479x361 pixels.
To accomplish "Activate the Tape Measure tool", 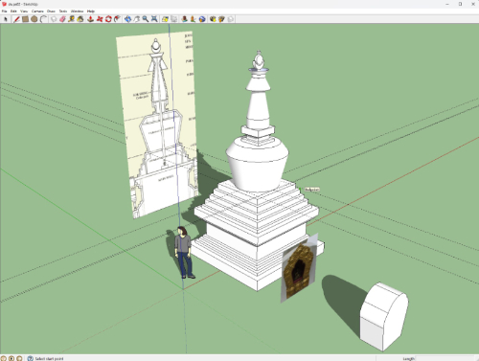I will (72, 19).
